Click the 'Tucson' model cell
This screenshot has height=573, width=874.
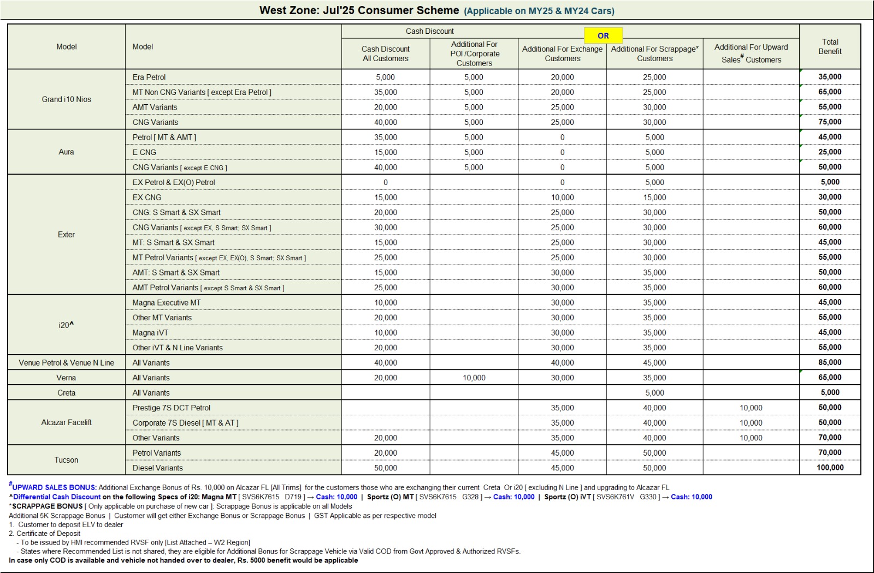click(67, 460)
